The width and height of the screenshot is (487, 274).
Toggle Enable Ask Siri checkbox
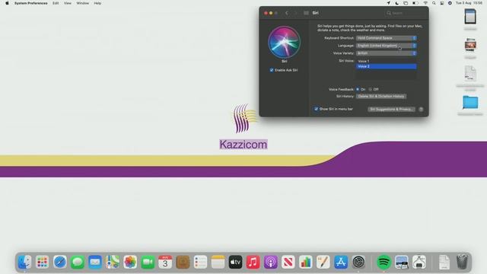tap(272, 70)
